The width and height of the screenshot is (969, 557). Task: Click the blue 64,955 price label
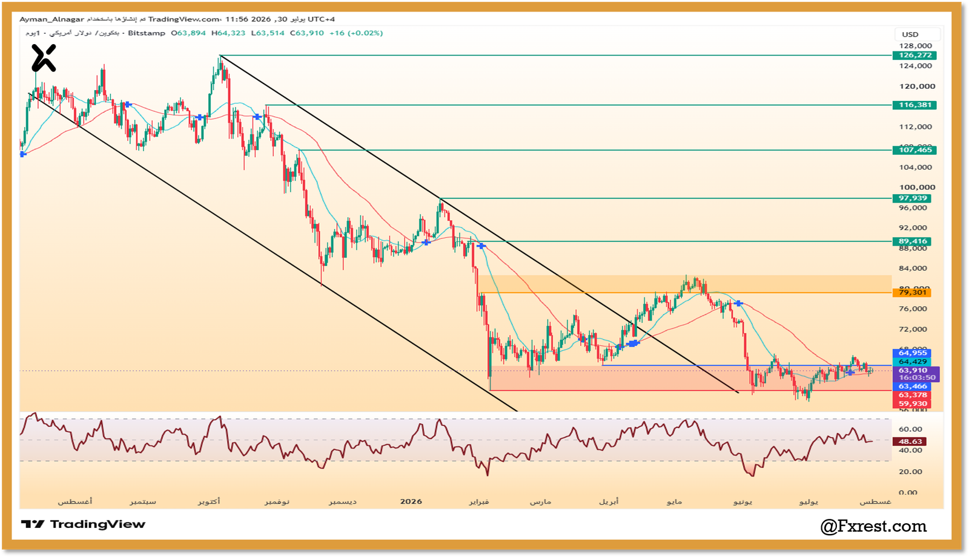tap(912, 353)
